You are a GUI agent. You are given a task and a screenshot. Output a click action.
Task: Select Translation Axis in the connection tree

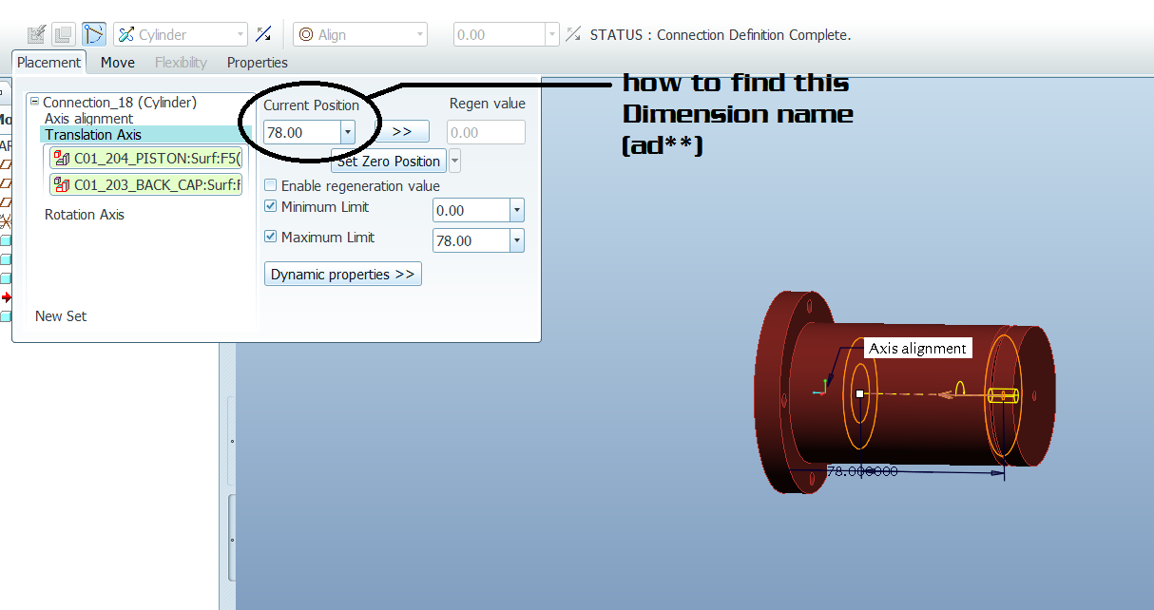click(93, 135)
